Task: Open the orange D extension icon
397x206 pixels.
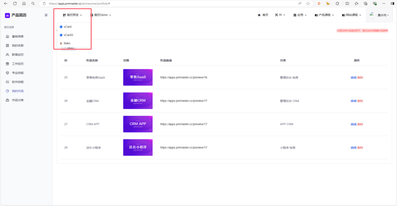Action: click(x=319, y=4)
